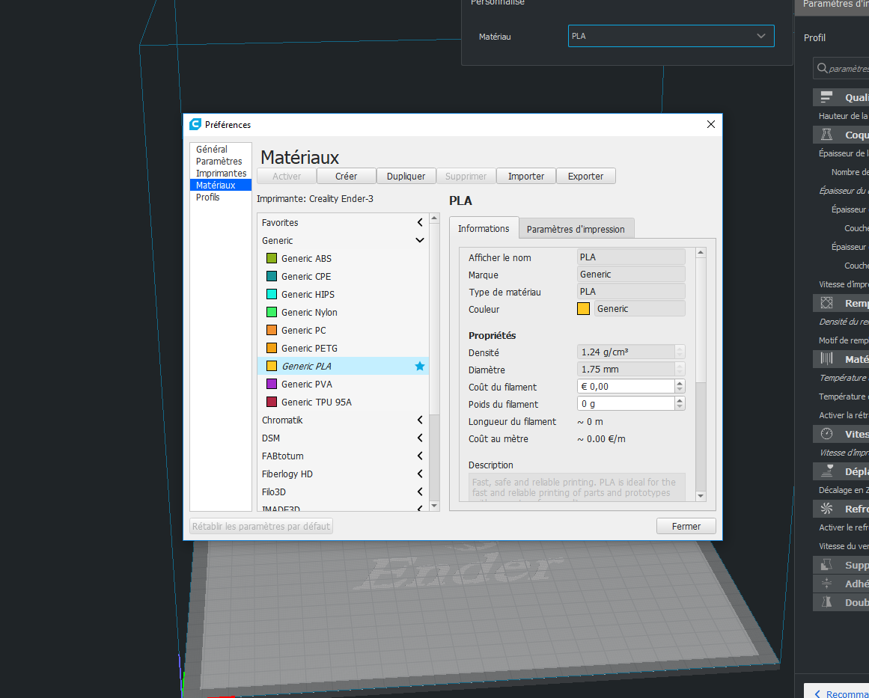This screenshot has height=698, width=869.
Task: Click the Travel (Déplacement) section icon
Action: [826, 471]
